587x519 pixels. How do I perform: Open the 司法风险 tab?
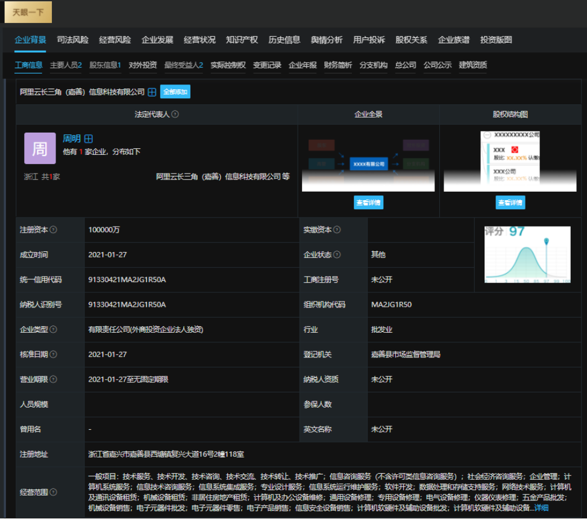(72, 40)
